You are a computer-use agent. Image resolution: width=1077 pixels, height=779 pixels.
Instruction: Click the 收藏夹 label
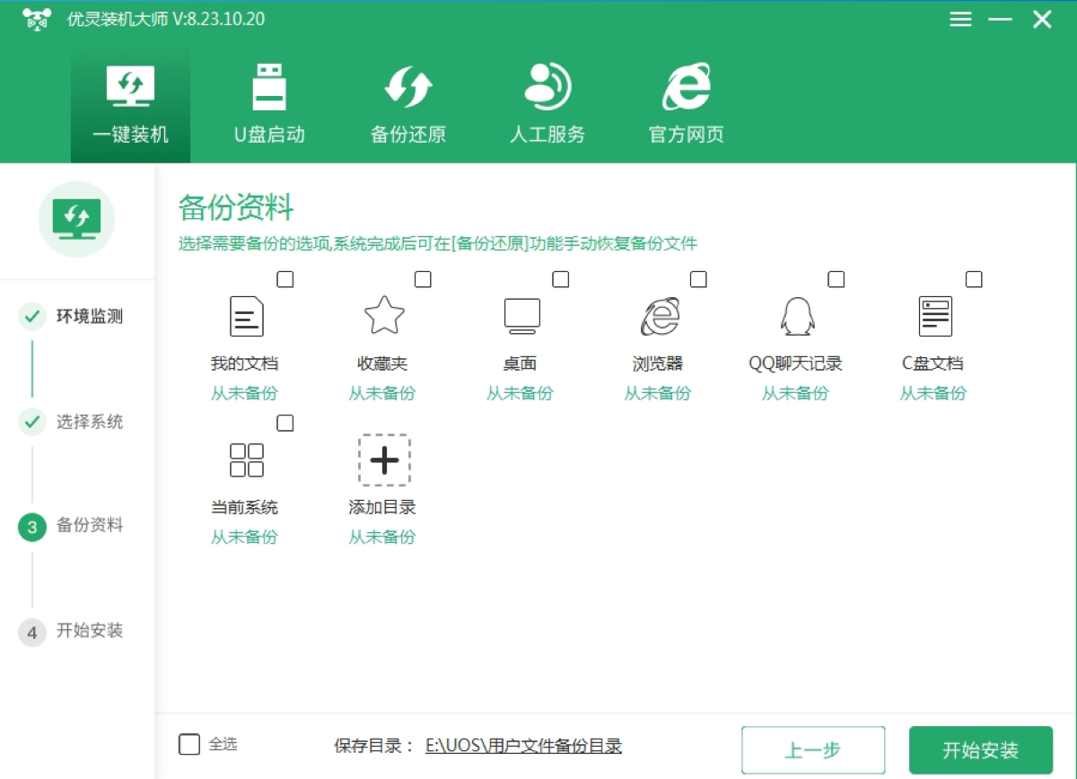click(x=382, y=363)
